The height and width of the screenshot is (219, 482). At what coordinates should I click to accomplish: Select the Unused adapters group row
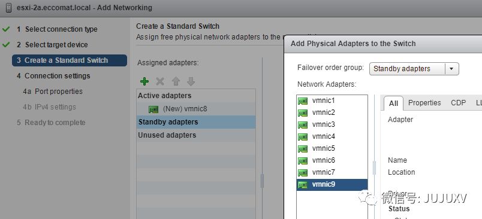[x=196, y=135]
